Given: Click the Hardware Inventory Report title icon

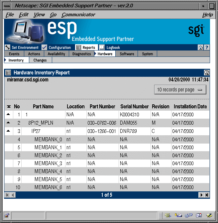Looking at the screenshot, I should (x=8, y=73).
